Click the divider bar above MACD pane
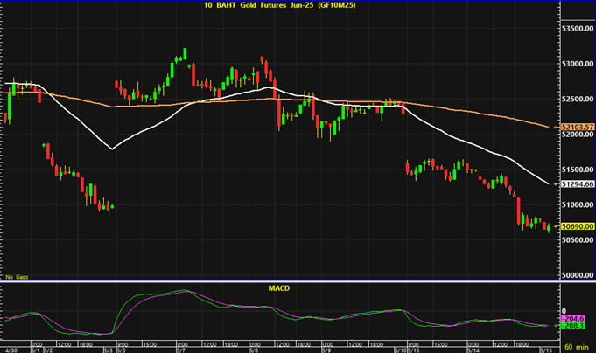596x353 pixels. 279,280
